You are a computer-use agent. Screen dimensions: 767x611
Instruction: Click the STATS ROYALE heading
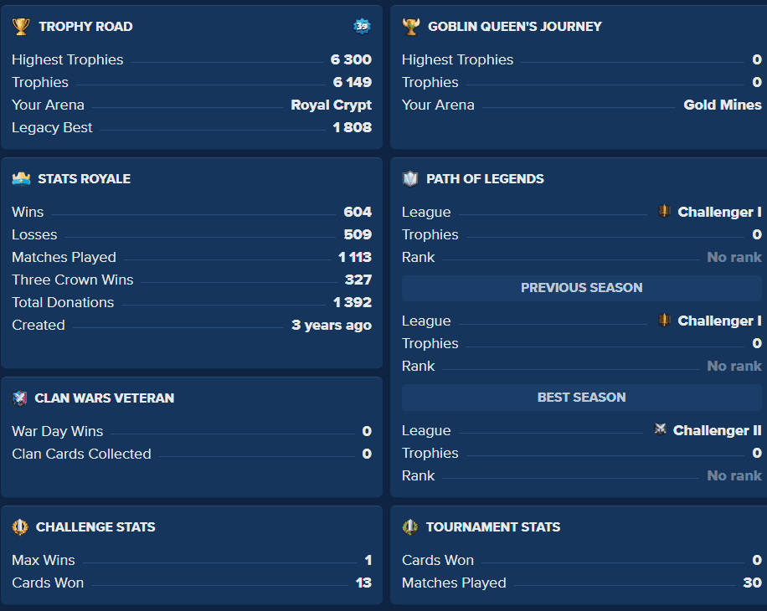coord(84,179)
